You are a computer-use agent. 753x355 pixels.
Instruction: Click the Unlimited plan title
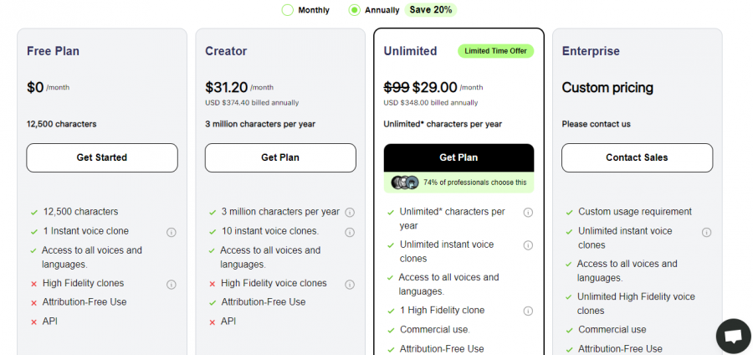410,51
